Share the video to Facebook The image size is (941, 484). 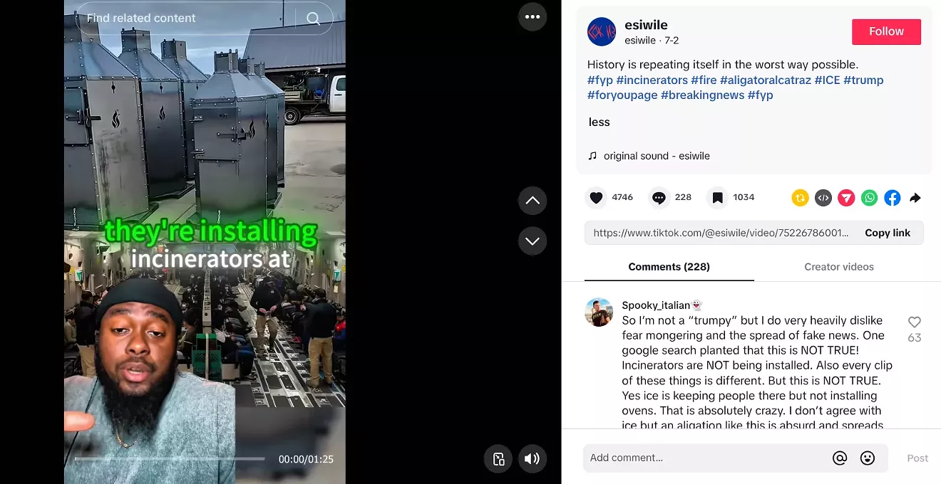point(893,198)
